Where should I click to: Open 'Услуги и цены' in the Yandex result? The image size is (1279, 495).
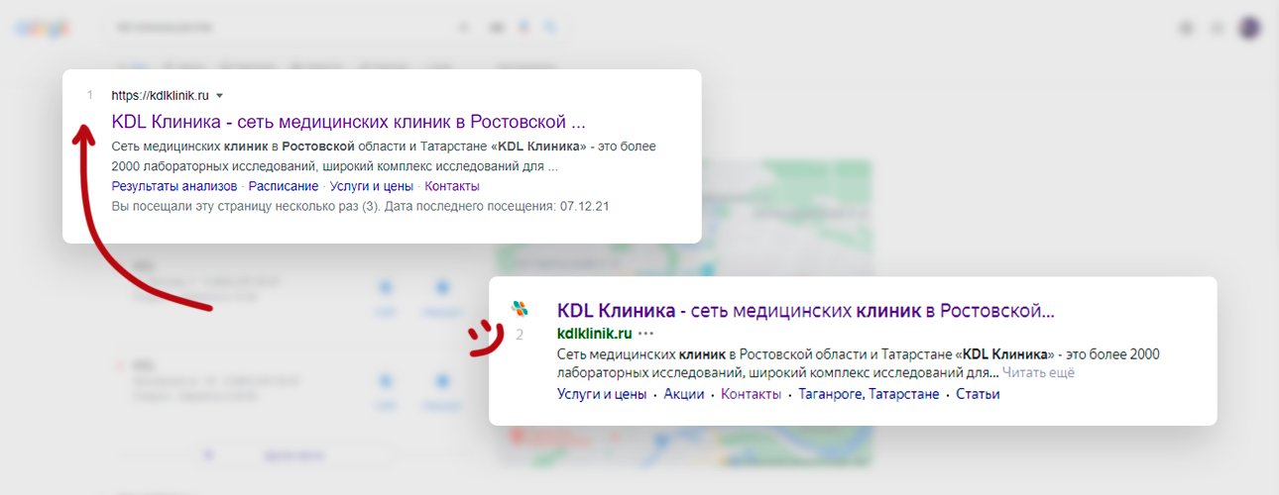point(602,394)
